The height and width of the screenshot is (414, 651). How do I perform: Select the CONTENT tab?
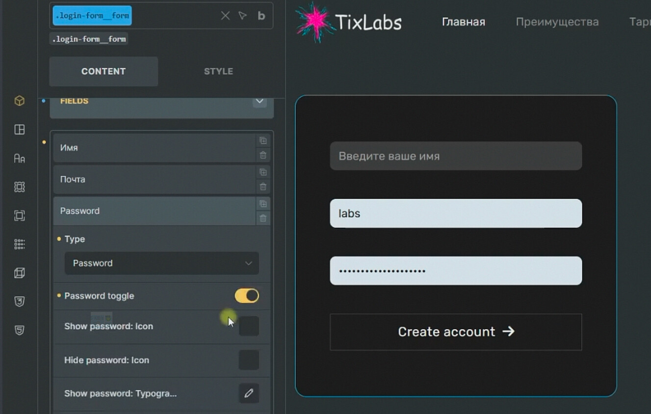pos(104,71)
